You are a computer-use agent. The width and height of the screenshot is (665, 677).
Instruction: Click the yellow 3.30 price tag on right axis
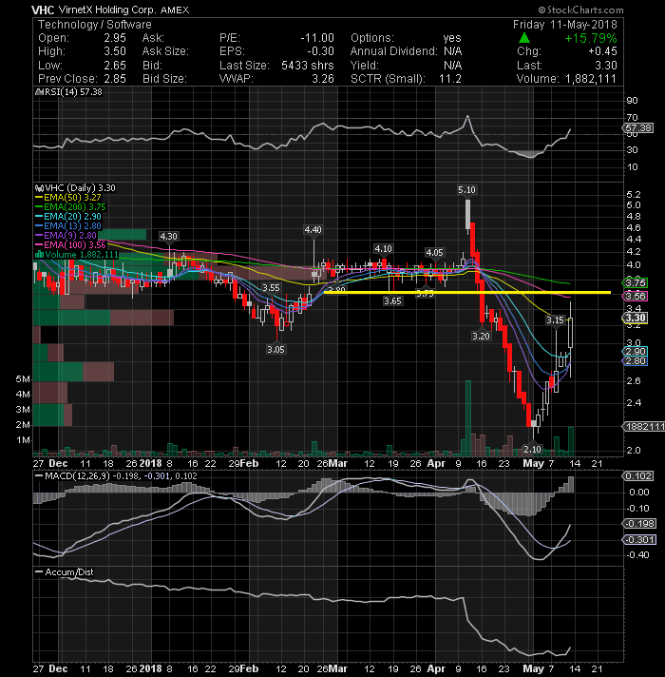635,319
